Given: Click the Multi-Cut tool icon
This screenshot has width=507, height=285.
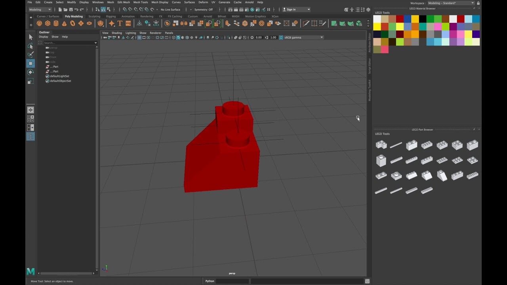Looking at the screenshot, I should (306, 23).
